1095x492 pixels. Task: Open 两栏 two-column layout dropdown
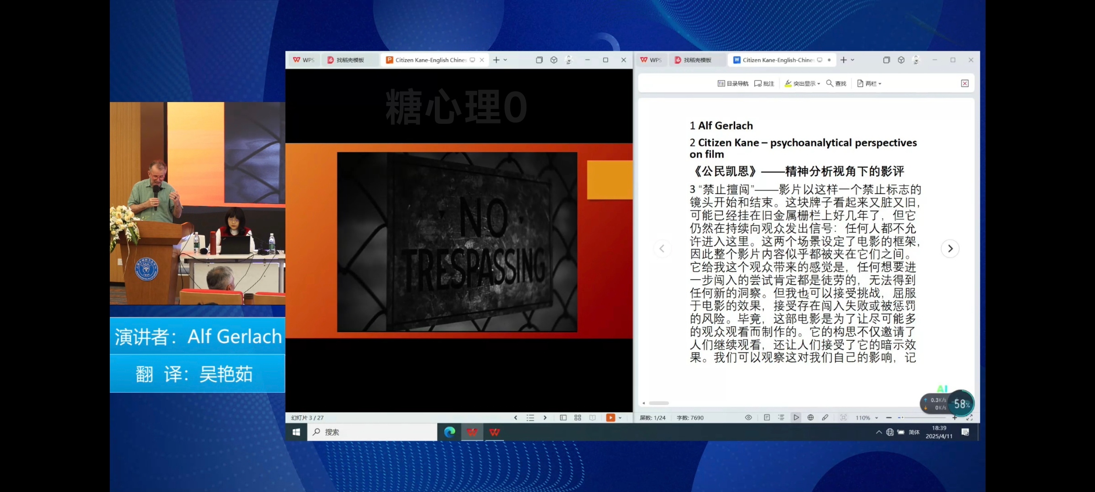869,83
